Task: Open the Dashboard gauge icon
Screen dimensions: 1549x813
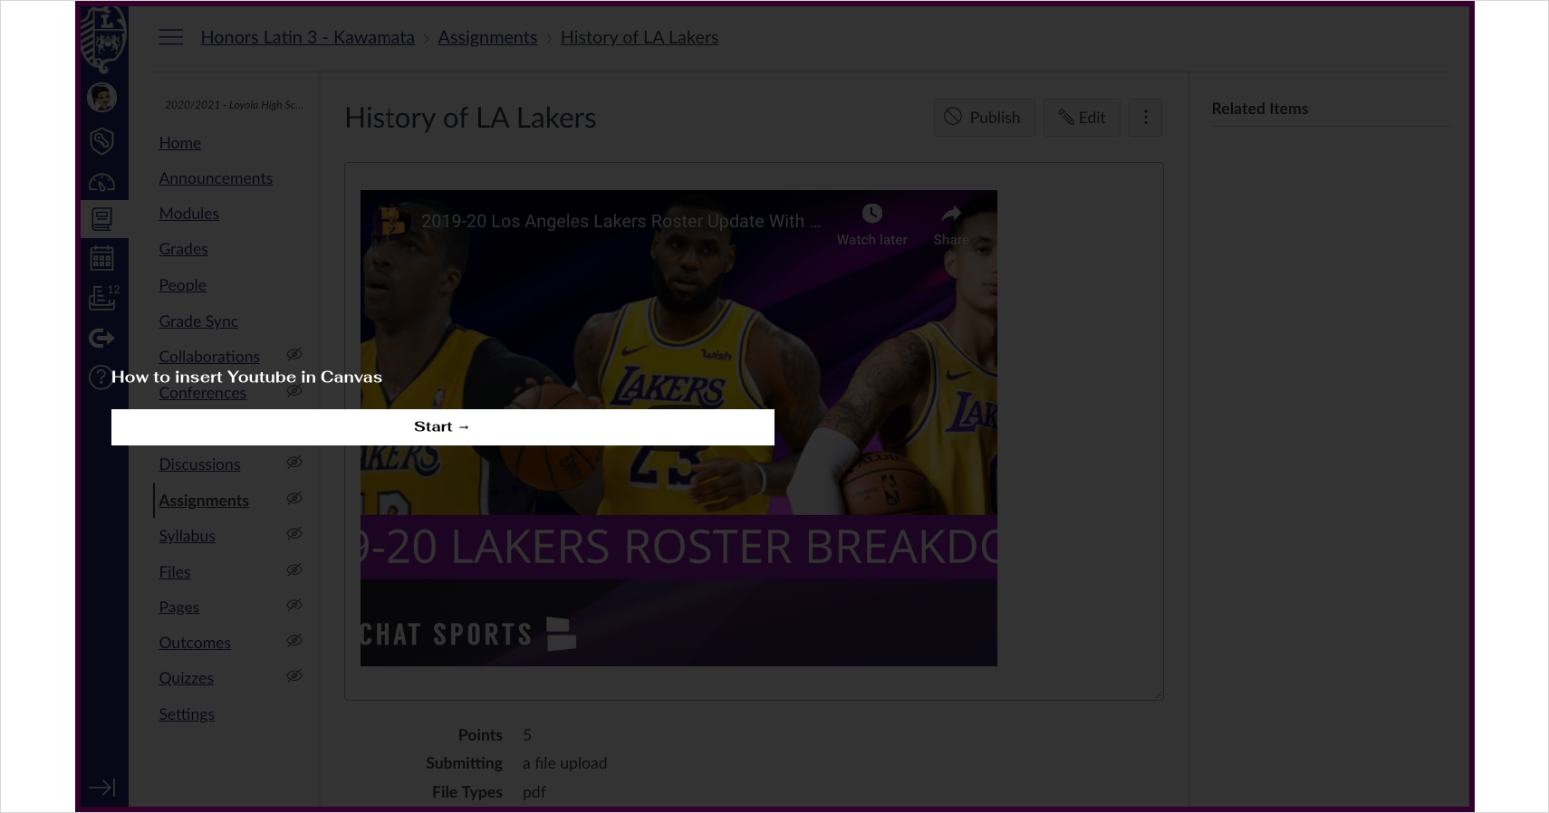Action: pos(101,182)
